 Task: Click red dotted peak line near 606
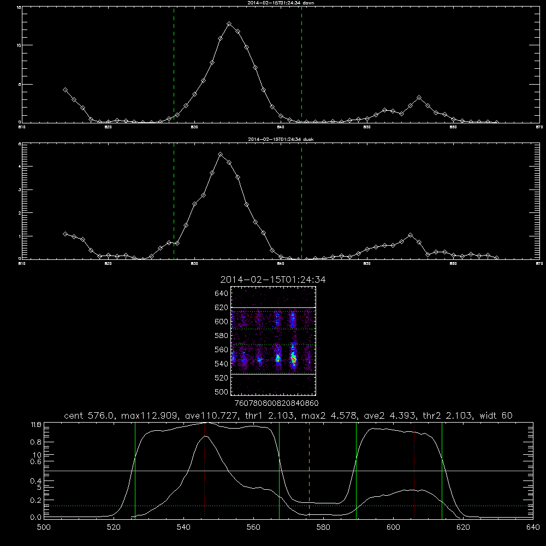click(414, 470)
